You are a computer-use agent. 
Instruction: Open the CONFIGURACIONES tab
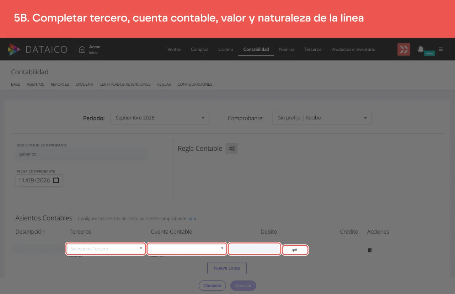195,84
